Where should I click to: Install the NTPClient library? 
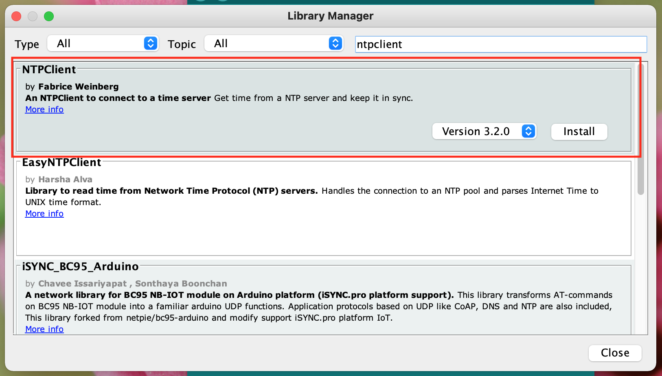pos(579,132)
